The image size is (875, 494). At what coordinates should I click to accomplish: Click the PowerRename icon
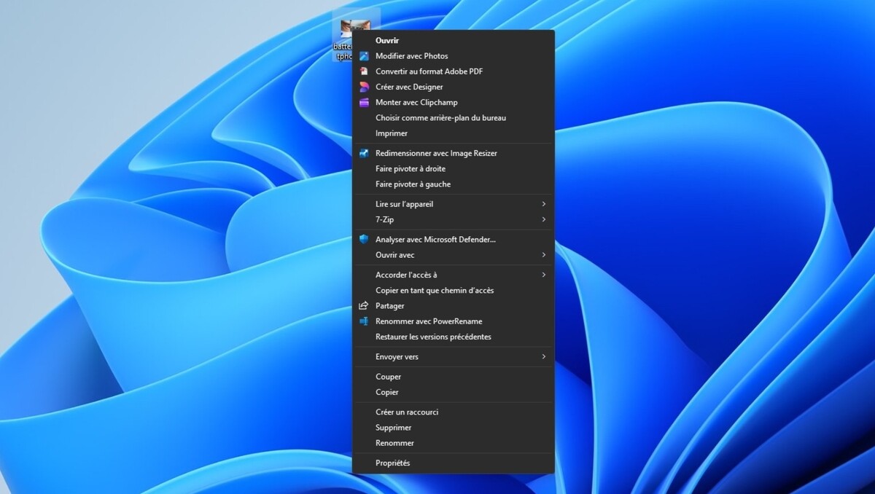coord(364,321)
